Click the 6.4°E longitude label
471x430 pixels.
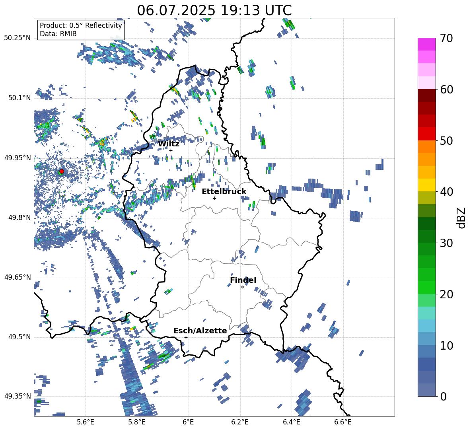(x=292, y=422)
